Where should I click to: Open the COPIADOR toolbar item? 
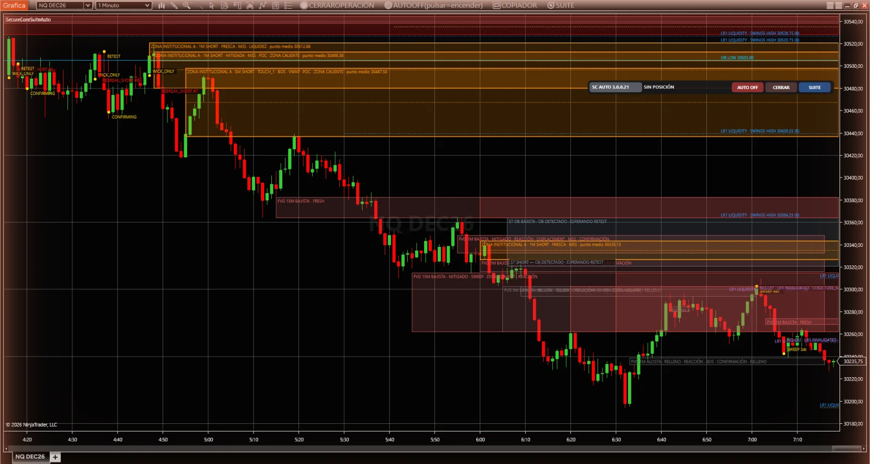pos(515,5)
